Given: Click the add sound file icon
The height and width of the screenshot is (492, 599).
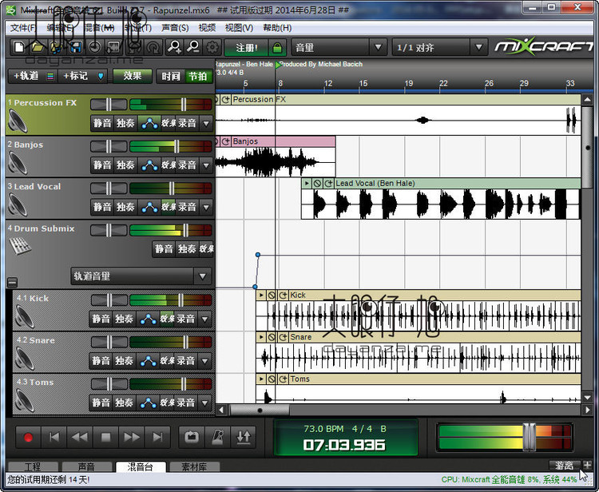Looking at the screenshot, I should tap(57, 47).
